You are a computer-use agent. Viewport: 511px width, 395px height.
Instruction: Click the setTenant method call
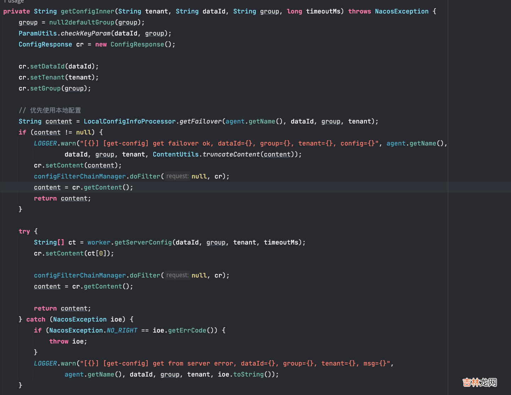pyautogui.click(x=47, y=77)
